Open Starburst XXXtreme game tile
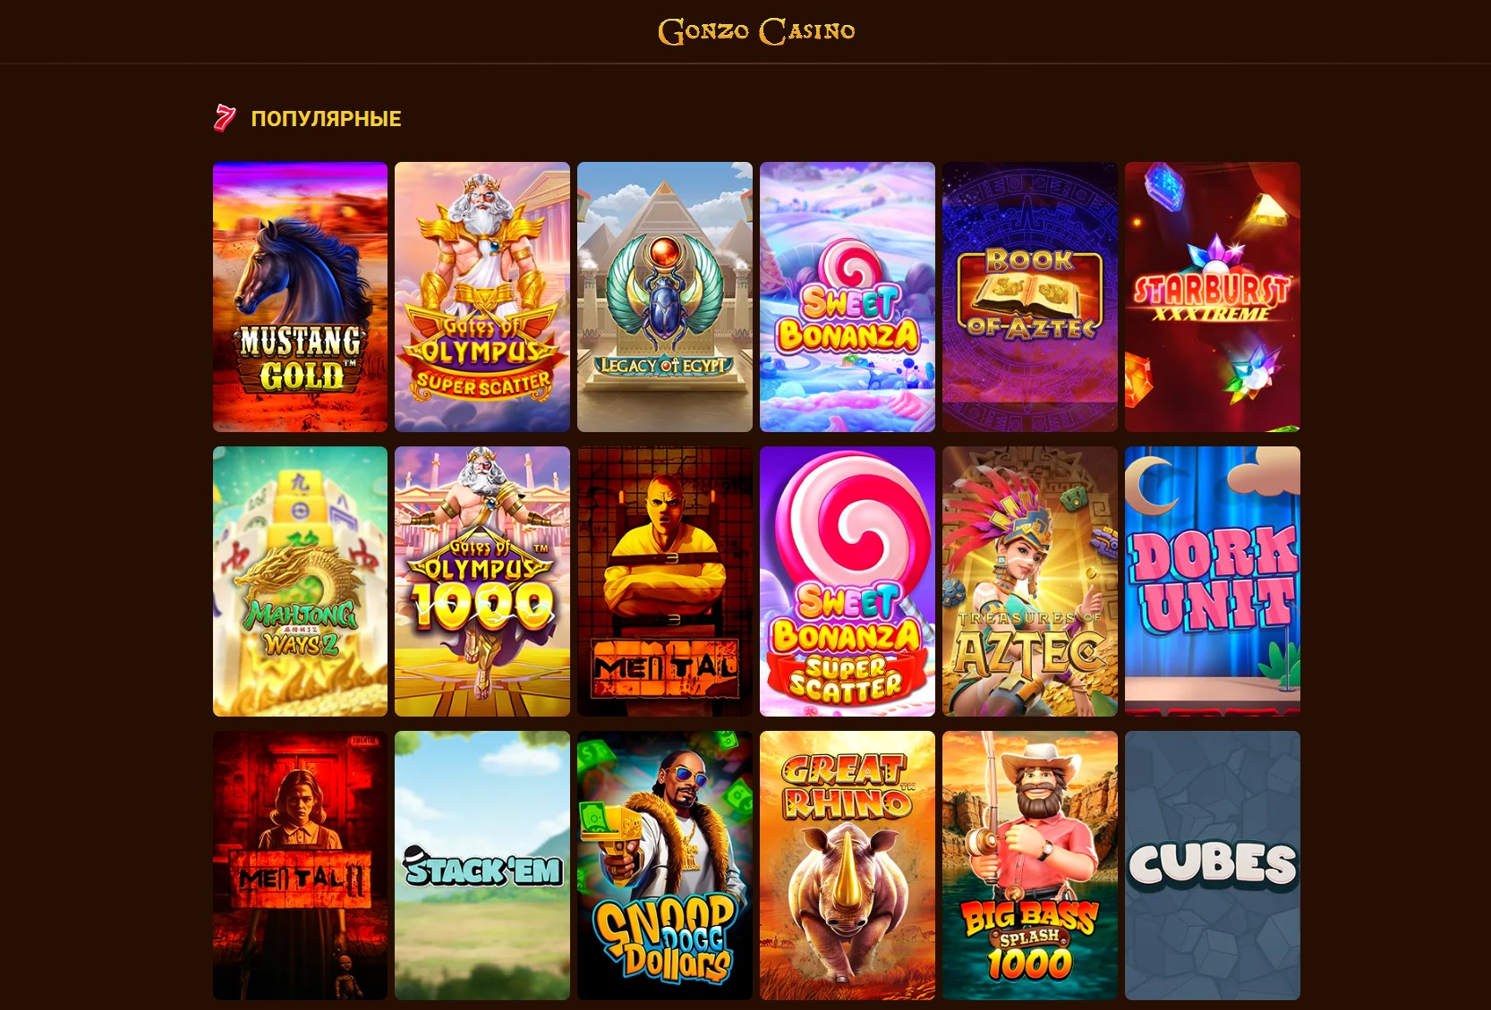The image size is (1491, 1010). point(1213,297)
